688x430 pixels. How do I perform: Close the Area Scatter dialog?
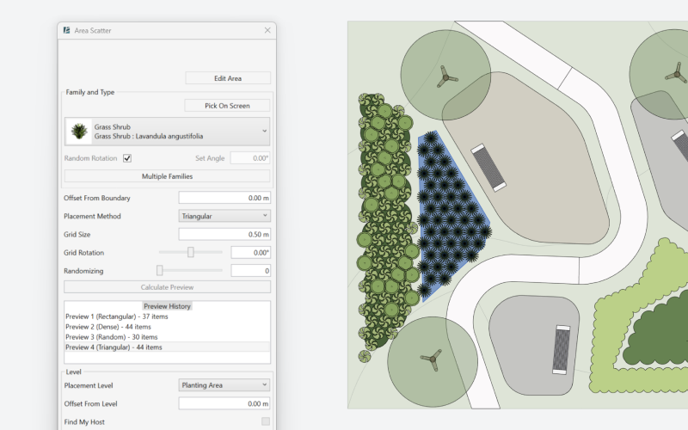pos(267,31)
